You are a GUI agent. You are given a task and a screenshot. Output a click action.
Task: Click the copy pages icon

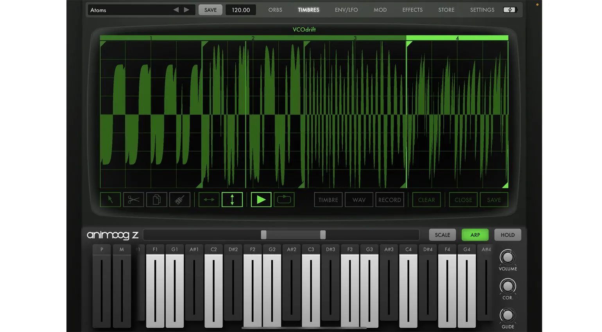coord(156,200)
